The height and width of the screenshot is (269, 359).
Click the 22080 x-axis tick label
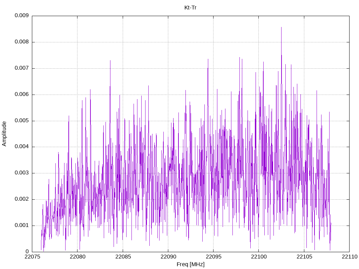[77, 257]
